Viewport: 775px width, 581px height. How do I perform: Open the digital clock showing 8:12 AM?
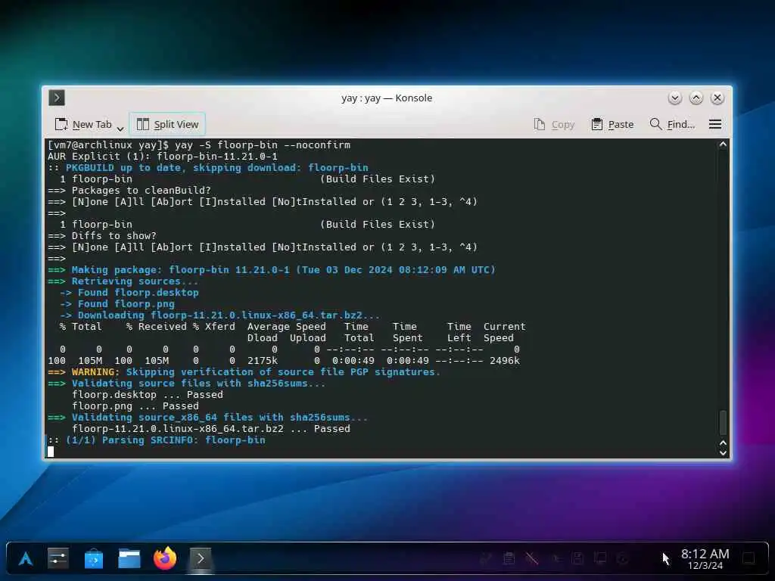[705, 559]
